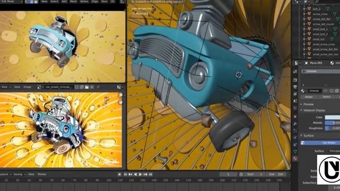Open the material browse dropdown beside chrome
This screenshot has width=340, height=191.
(x=304, y=91)
